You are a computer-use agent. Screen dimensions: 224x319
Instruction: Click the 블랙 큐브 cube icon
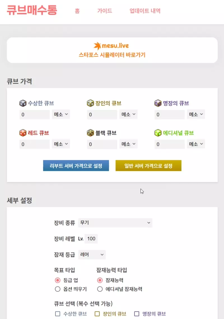90,133
